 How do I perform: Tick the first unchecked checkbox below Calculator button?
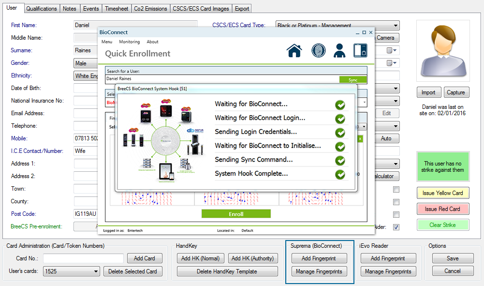click(396, 190)
